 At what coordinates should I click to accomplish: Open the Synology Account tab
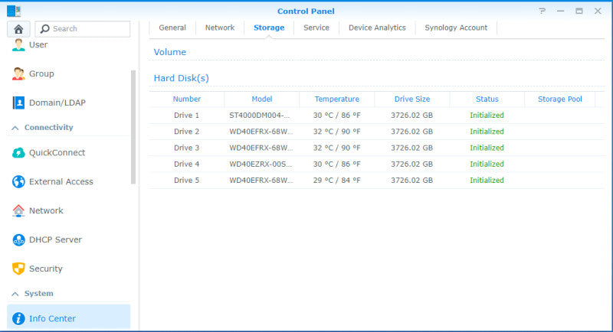coord(456,28)
